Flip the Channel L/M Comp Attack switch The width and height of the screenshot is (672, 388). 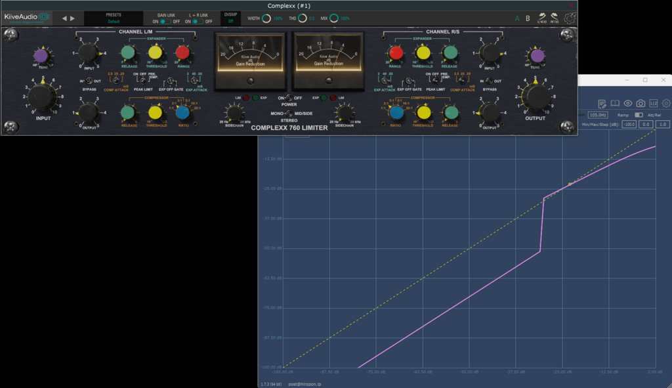coord(116,81)
